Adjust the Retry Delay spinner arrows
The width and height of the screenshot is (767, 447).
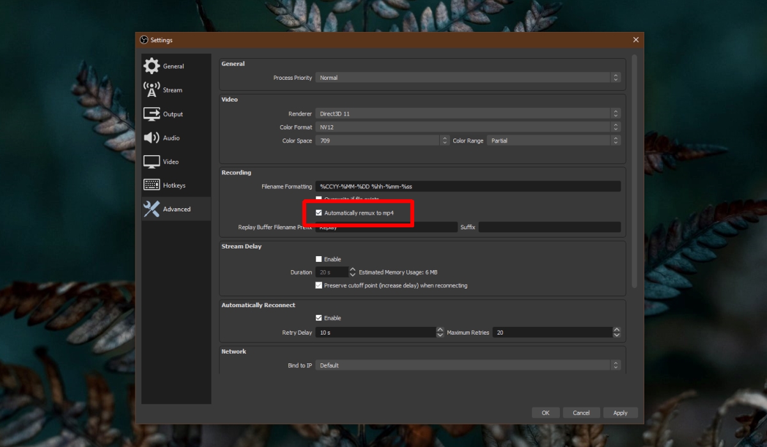[x=440, y=333]
